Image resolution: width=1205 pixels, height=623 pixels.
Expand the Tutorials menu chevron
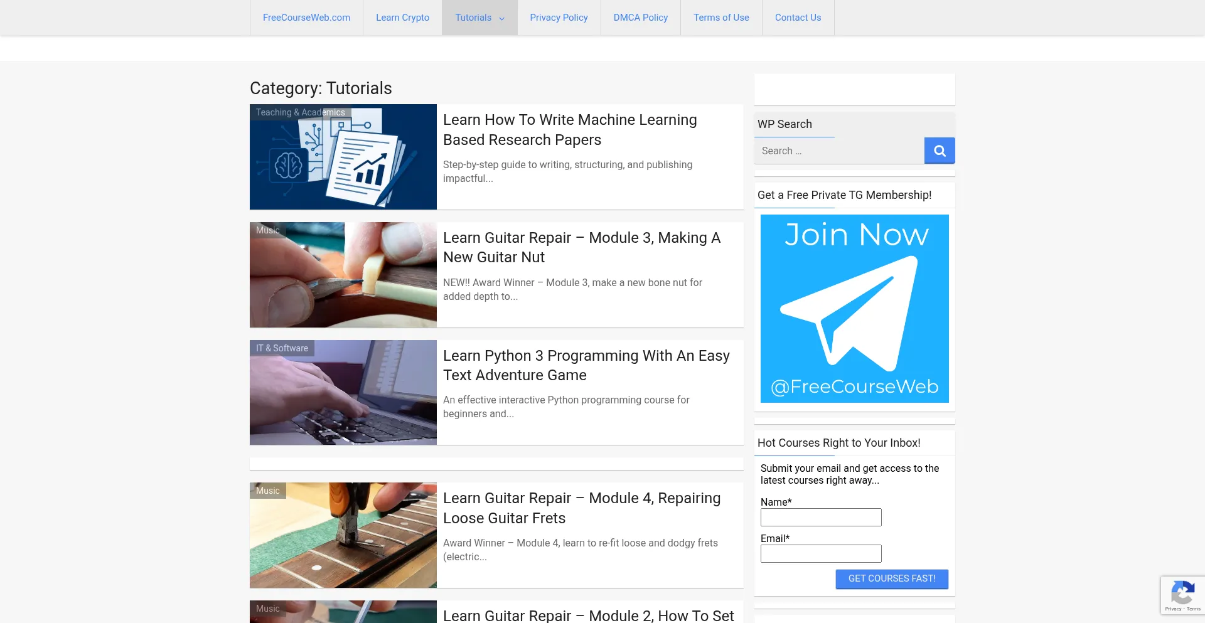point(501,18)
